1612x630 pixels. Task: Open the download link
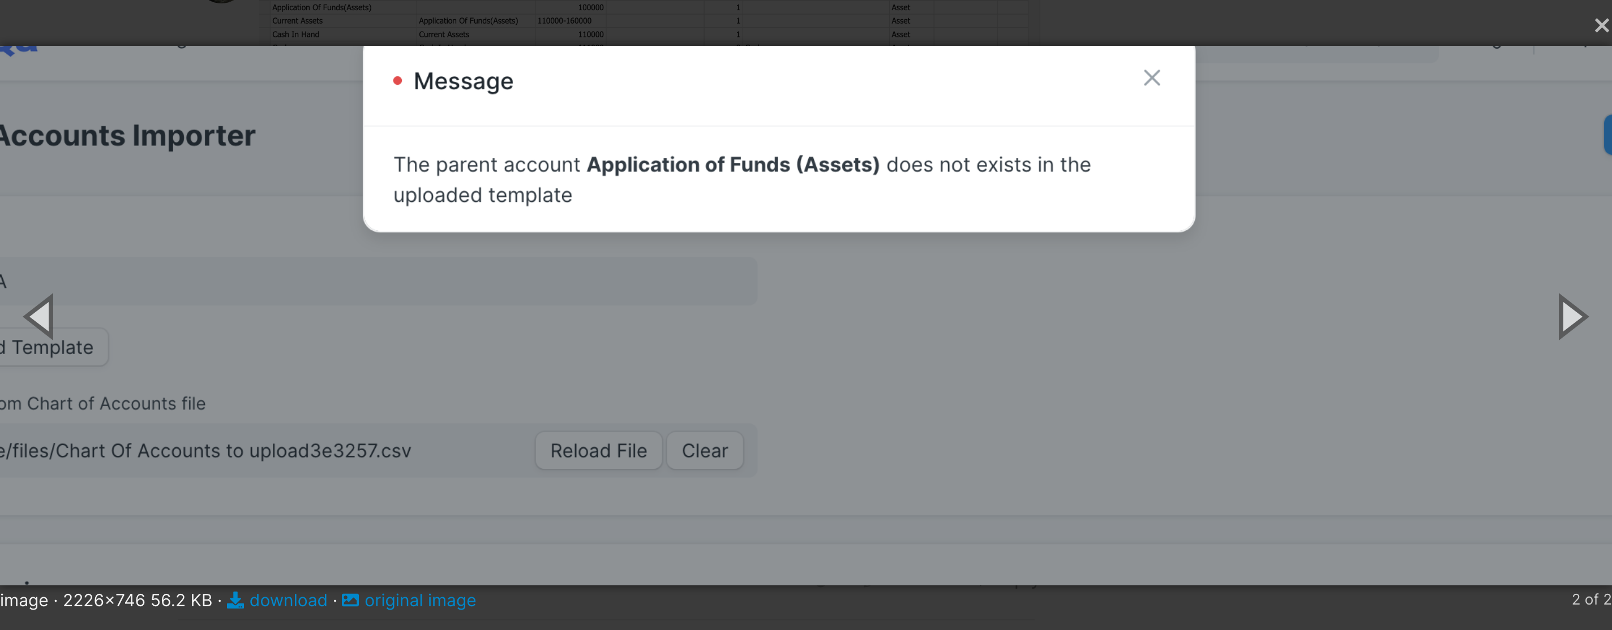pos(288,600)
